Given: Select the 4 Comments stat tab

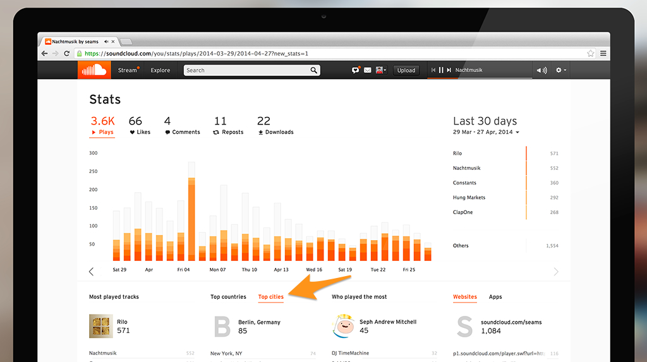Looking at the screenshot, I should pos(182,126).
